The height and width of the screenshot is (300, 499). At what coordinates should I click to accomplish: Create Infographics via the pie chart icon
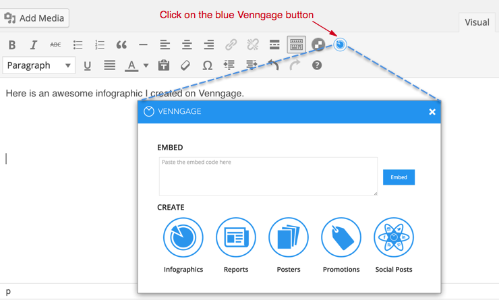point(183,237)
